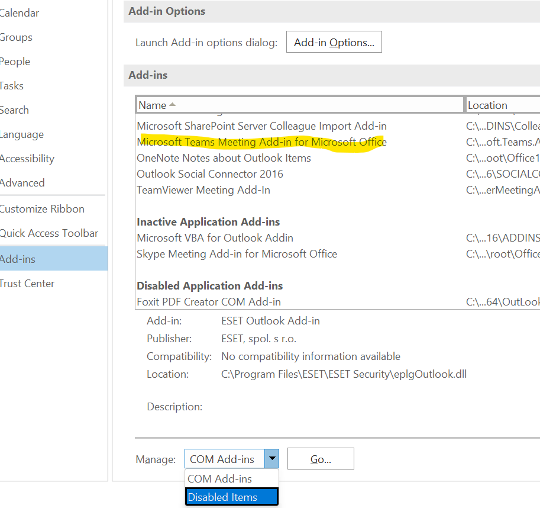
Task: Switch to Advanced options
Action: [x=22, y=183]
